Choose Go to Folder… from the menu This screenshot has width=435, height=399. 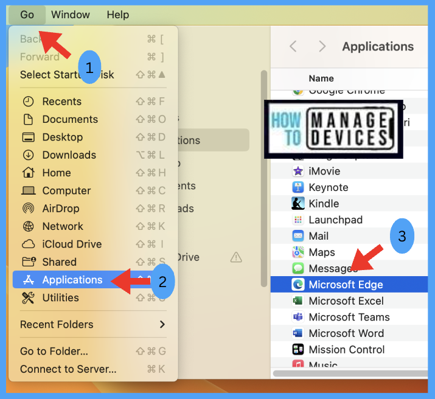click(x=93, y=351)
